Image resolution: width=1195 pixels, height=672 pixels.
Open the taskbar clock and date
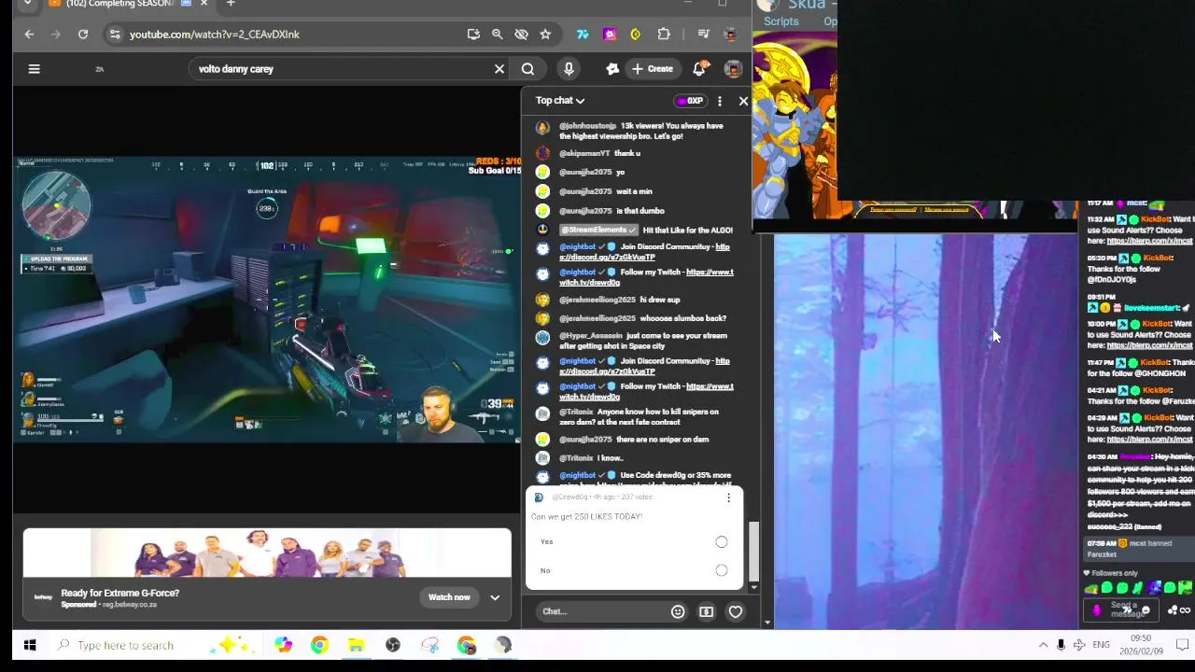point(1141,645)
